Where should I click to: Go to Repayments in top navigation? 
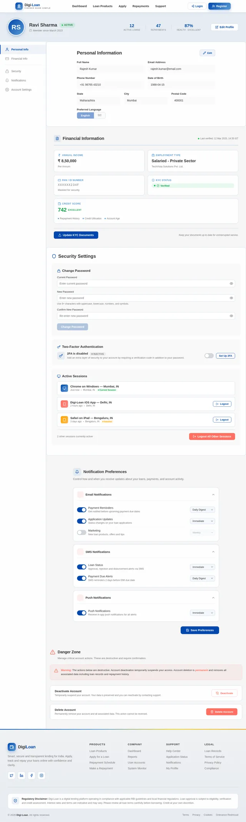point(141,6)
